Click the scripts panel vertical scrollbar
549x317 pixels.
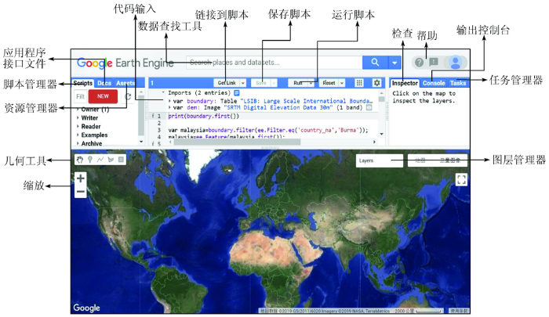(x=141, y=117)
